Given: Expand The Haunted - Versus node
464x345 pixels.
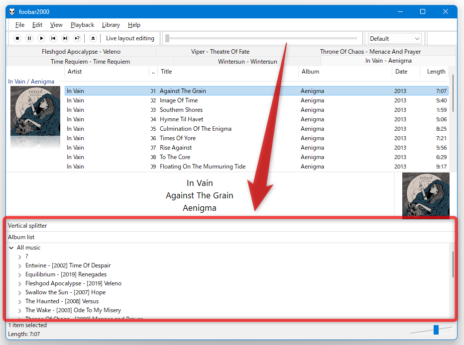Looking at the screenshot, I should pos(19,302).
